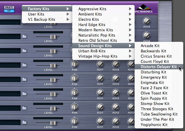Click the part 6 AUX1 knob

100,92
